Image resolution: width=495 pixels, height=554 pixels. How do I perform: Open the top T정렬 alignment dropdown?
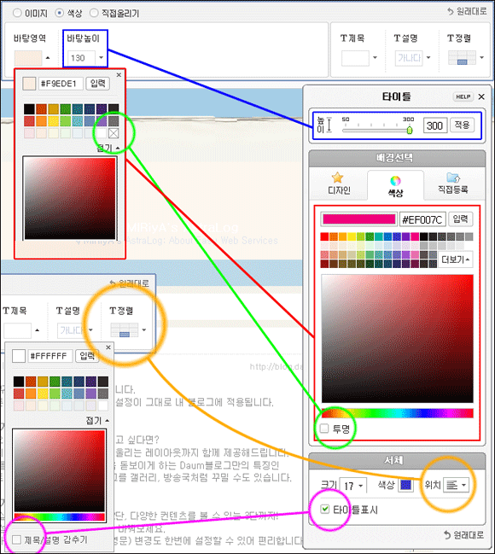tap(481, 57)
